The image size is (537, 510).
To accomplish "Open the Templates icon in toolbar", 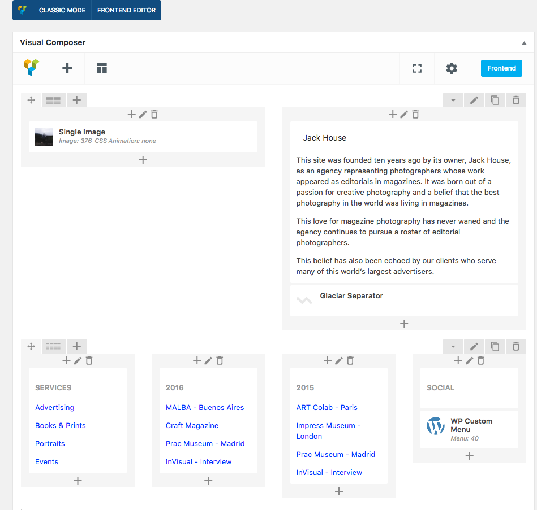I will pyautogui.click(x=102, y=68).
